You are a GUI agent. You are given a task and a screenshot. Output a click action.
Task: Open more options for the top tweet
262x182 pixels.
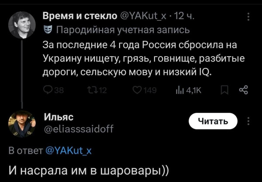248,17
